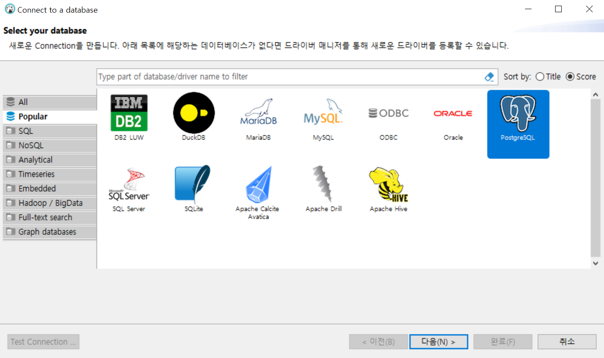The height and width of the screenshot is (358, 604).
Task: Open the Full-text search category
Action: pyautogui.click(x=50, y=217)
